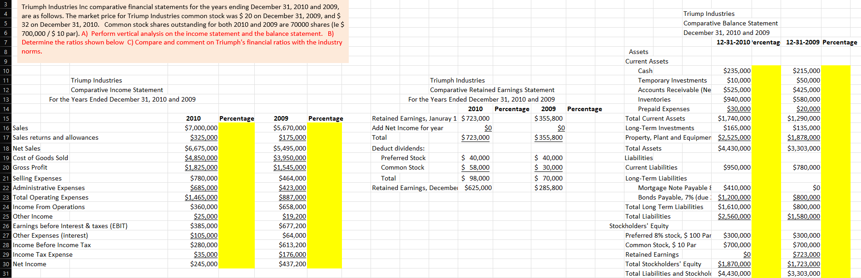Screen dimensions: 861x278
Task: Click the 'Comparative Balance Statement' title
Action: 730,23
